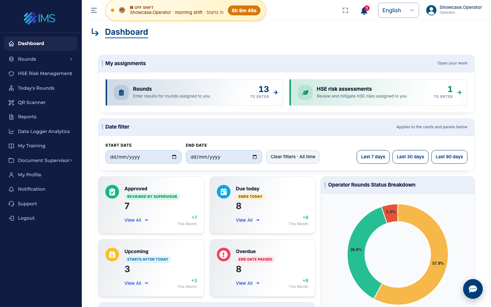Image resolution: width=491 pixels, height=307 pixels.
Task: Click the Rounds database icon in sidebar
Action: (11, 59)
